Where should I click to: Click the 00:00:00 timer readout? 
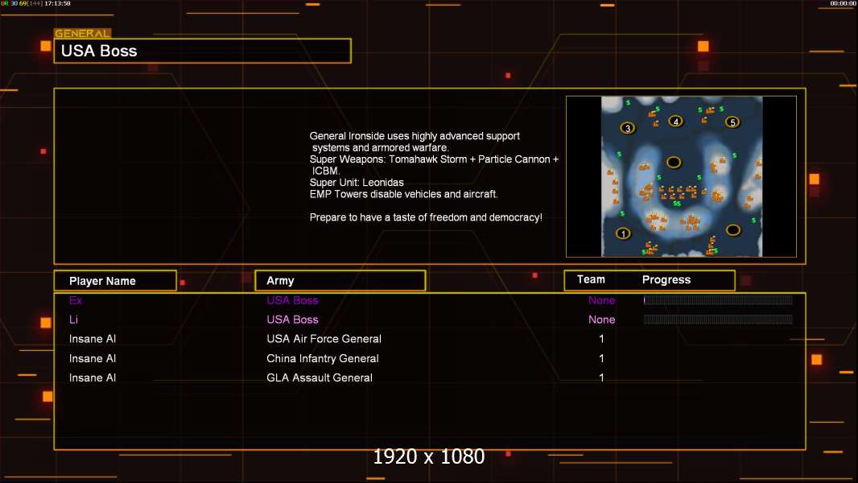coord(843,3)
